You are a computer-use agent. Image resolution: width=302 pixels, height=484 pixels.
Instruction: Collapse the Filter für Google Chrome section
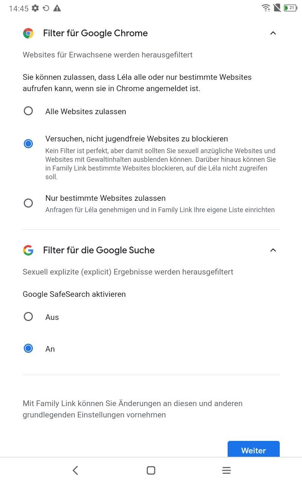[x=273, y=33]
